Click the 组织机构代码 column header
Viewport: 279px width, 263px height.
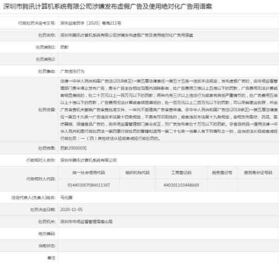tap(138, 173)
